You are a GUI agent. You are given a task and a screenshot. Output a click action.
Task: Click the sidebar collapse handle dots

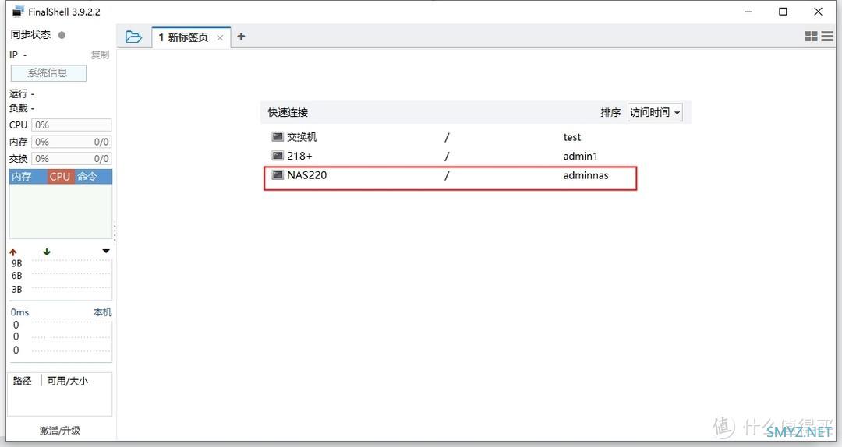pos(115,232)
